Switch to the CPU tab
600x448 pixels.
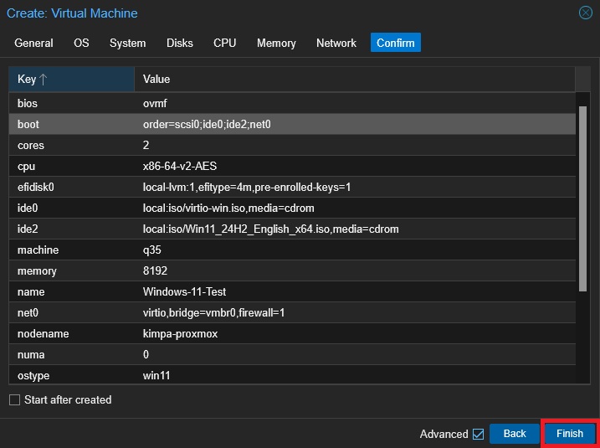(224, 43)
